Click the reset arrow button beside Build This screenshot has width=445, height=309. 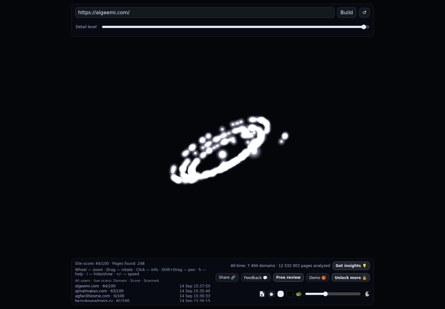(364, 13)
